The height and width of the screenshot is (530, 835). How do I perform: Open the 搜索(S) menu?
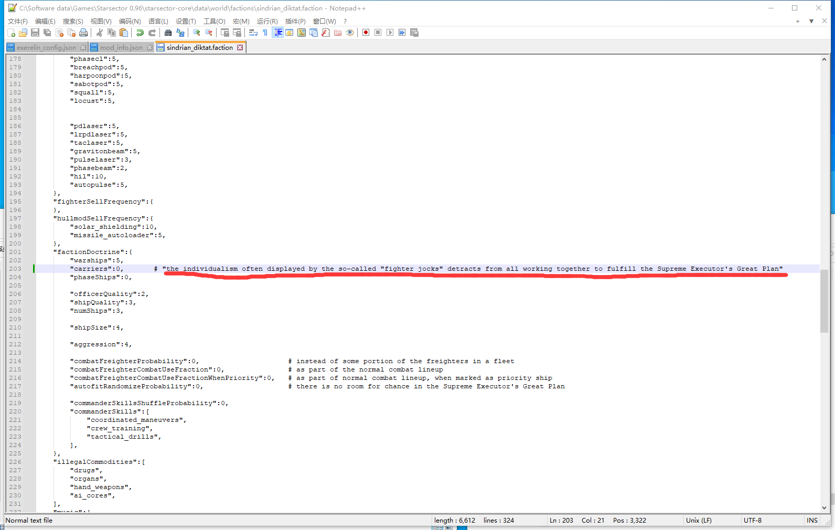pyautogui.click(x=73, y=22)
